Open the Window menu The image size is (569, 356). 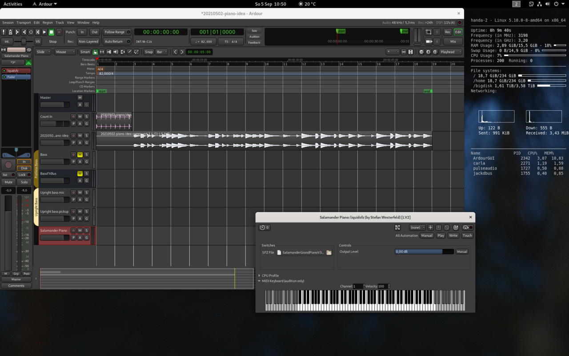[83, 22]
